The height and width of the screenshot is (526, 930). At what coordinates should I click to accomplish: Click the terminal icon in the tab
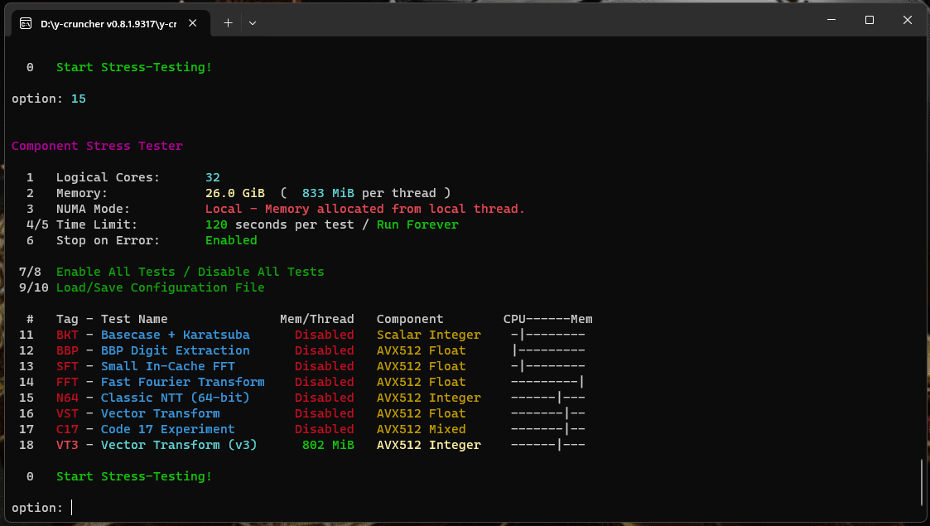click(x=26, y=23)
